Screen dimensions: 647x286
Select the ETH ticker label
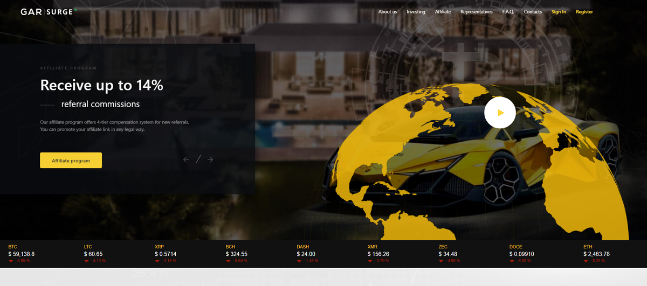pyautogui.click(x=588, y=247)
